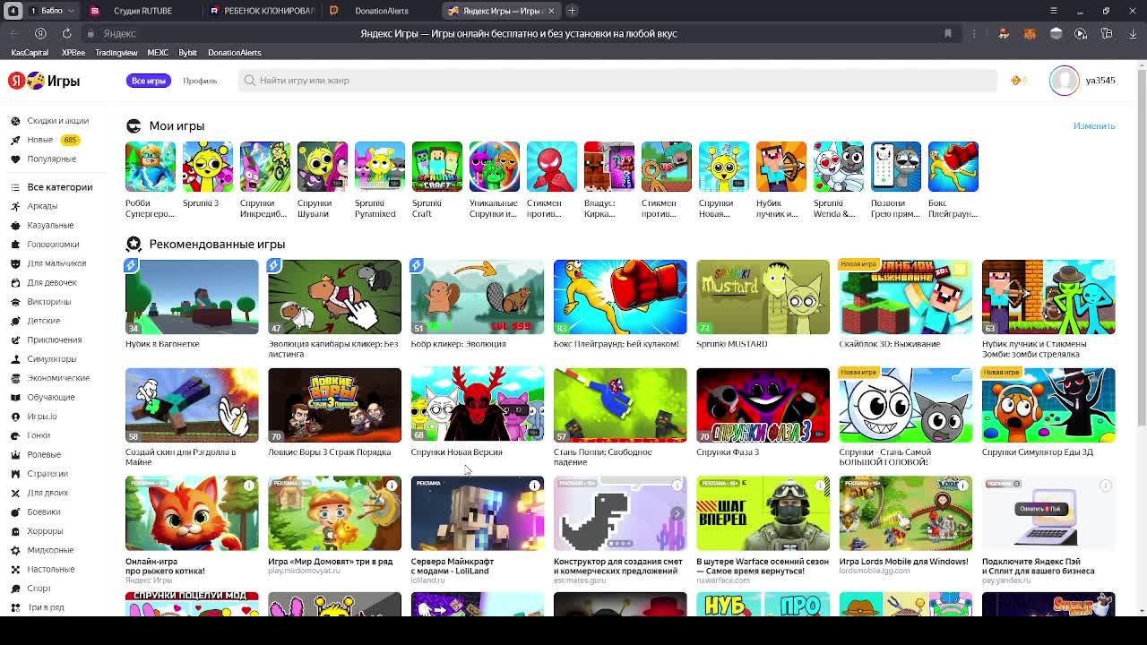1147x645 pixels.
Task: Open Скайблок 3D: Выживание thumbnail
Action: 905,297
